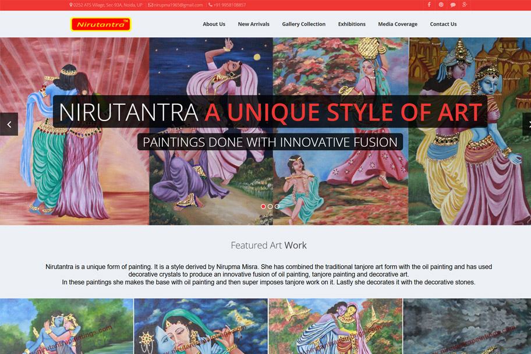Screen dimensions: 531x354
Task: Go to the New Arrivals page
Action: (x=253, y=24)
